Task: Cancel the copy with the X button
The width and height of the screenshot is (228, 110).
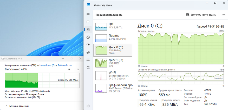Action: (x=78, y=70)
